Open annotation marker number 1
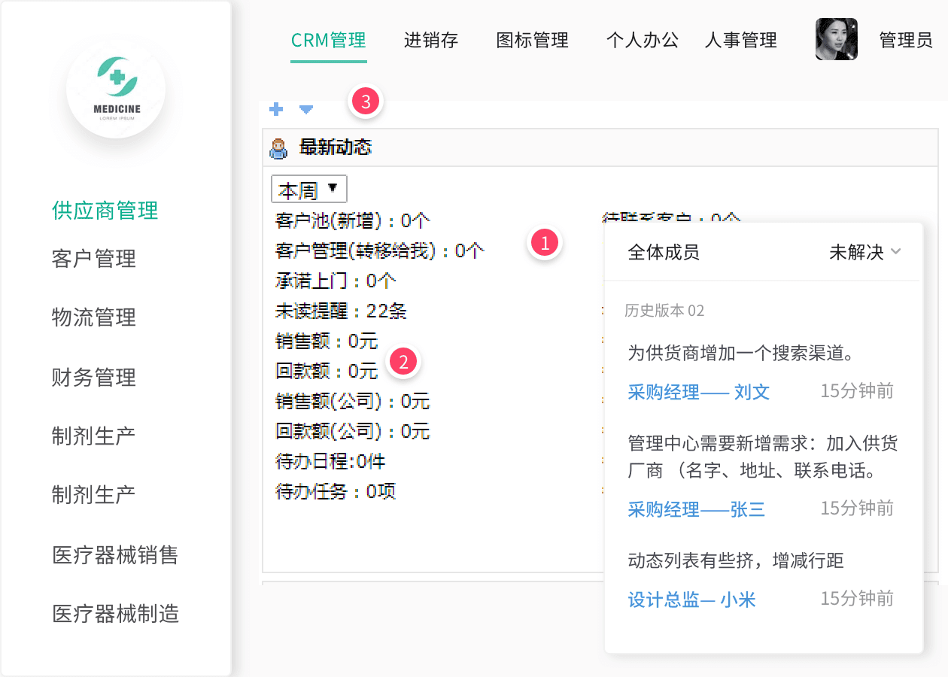 click(x=545, y=242)
